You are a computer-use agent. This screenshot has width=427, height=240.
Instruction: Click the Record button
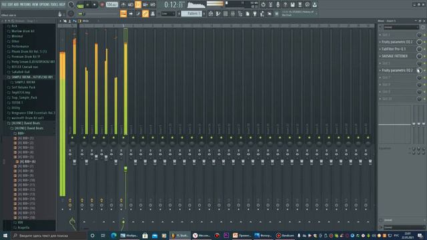102,5
